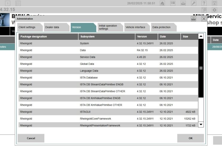Click Subsystem column header
The image size is (222, 146).
coord(107,37)
